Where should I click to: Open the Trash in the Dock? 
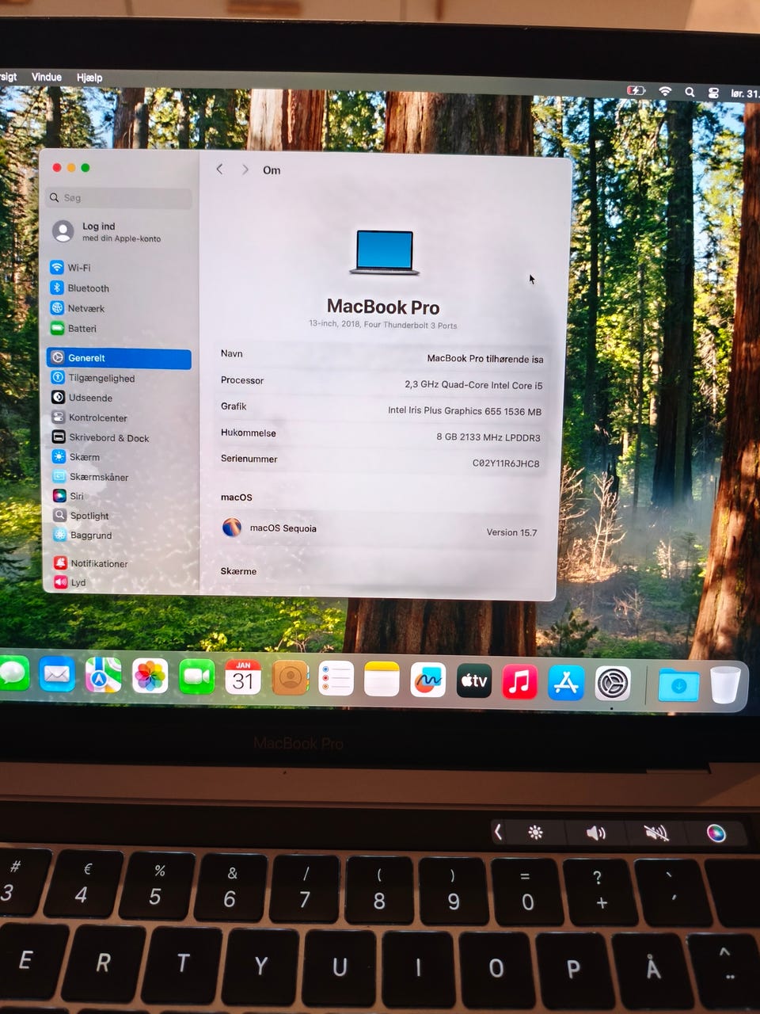click(x=725, y=684)
